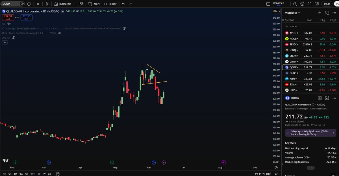Open QCOM details grid icon in panel
This screenshot has height=176, width=339.
pyautogui.click(x=320, y=98)
